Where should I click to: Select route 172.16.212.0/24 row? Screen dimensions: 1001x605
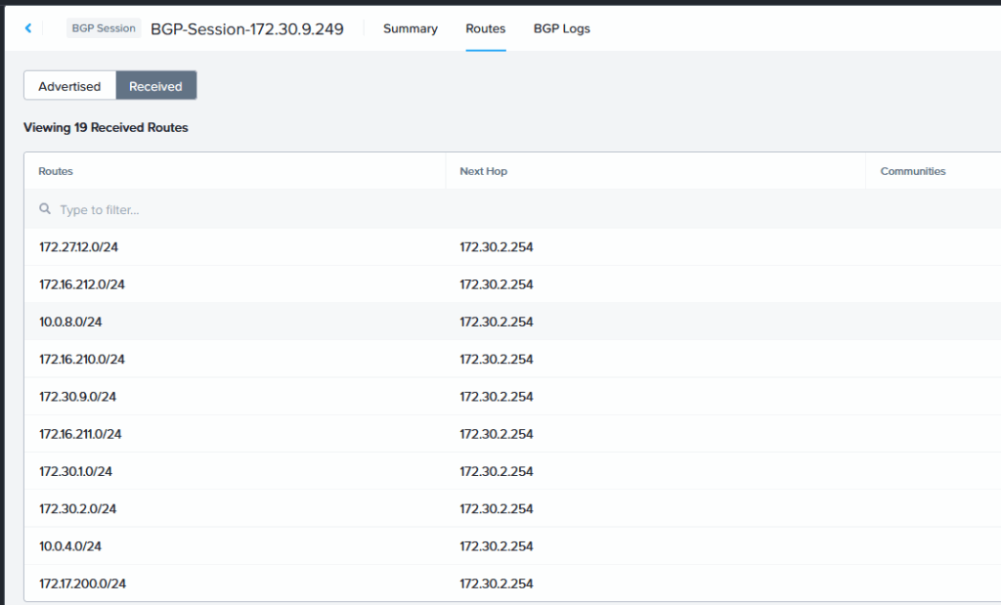82,284
